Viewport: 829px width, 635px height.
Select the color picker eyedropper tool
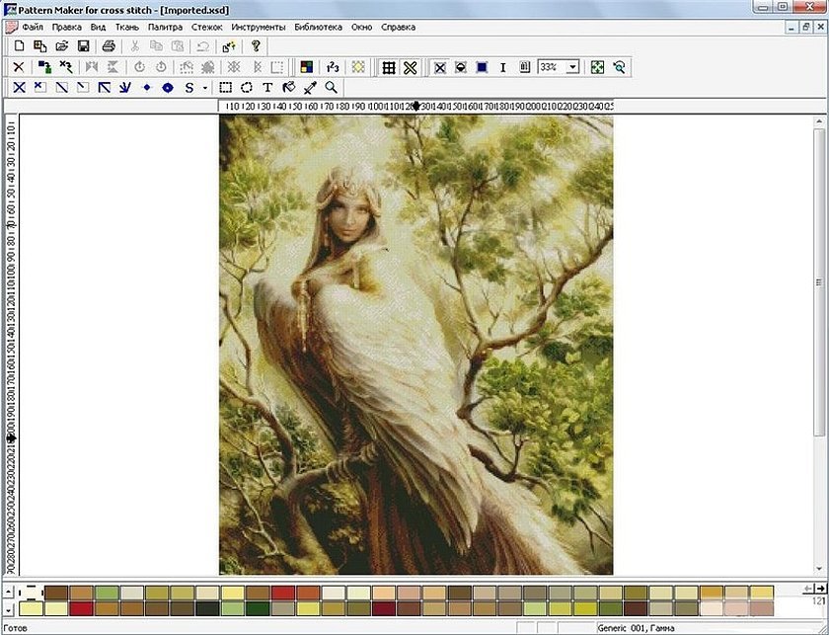[310, 88]
